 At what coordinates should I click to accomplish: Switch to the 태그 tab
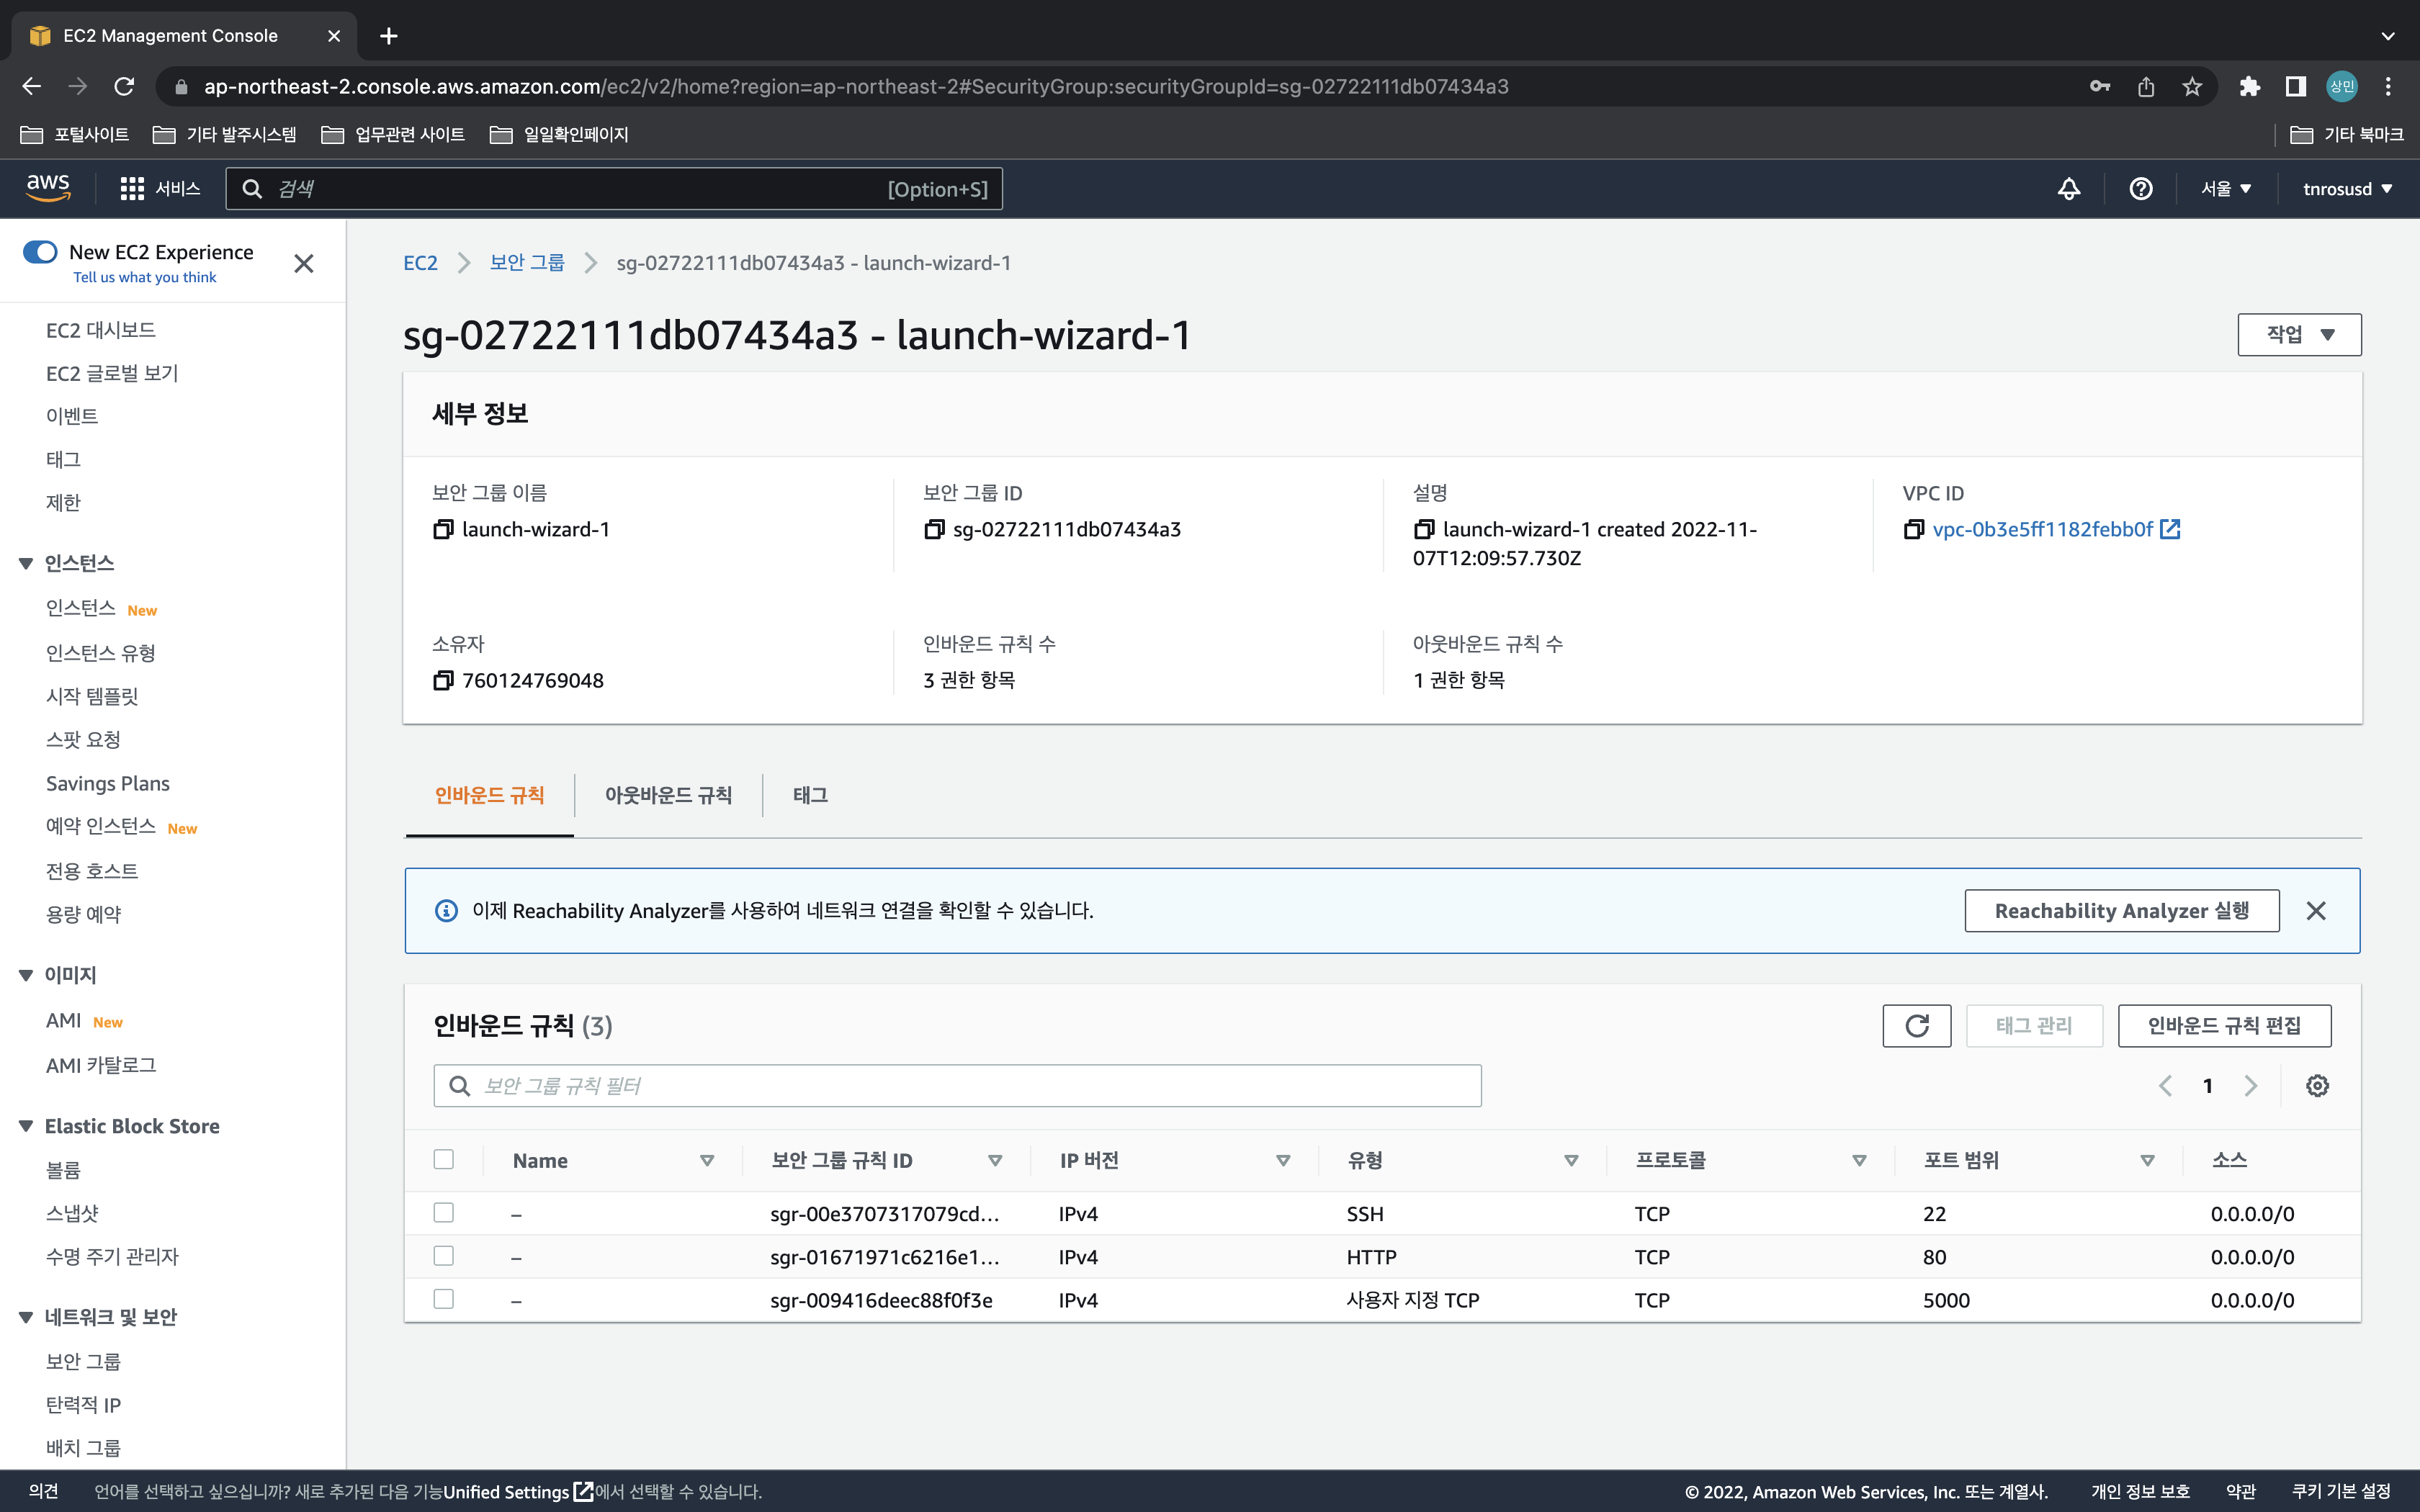pos(810,796)
